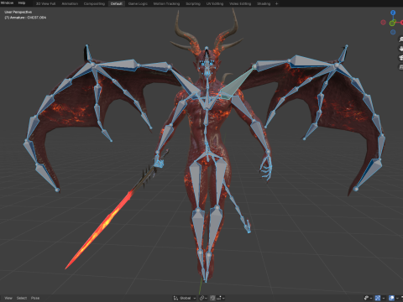Open the Window menu
403x302 pixels.
7,3
